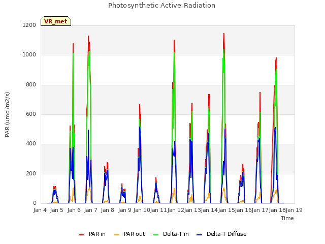Click the 'Jan 18' x-axis tick label
Screen dimensions: 325x244
pyautogui.click(x=277, y=210)
